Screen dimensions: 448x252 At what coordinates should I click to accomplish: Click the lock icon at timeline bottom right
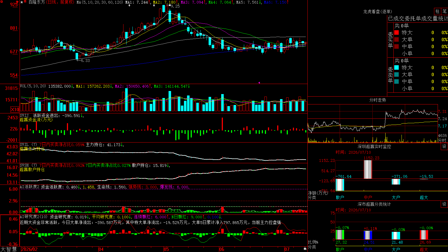[x=305, y=249]
